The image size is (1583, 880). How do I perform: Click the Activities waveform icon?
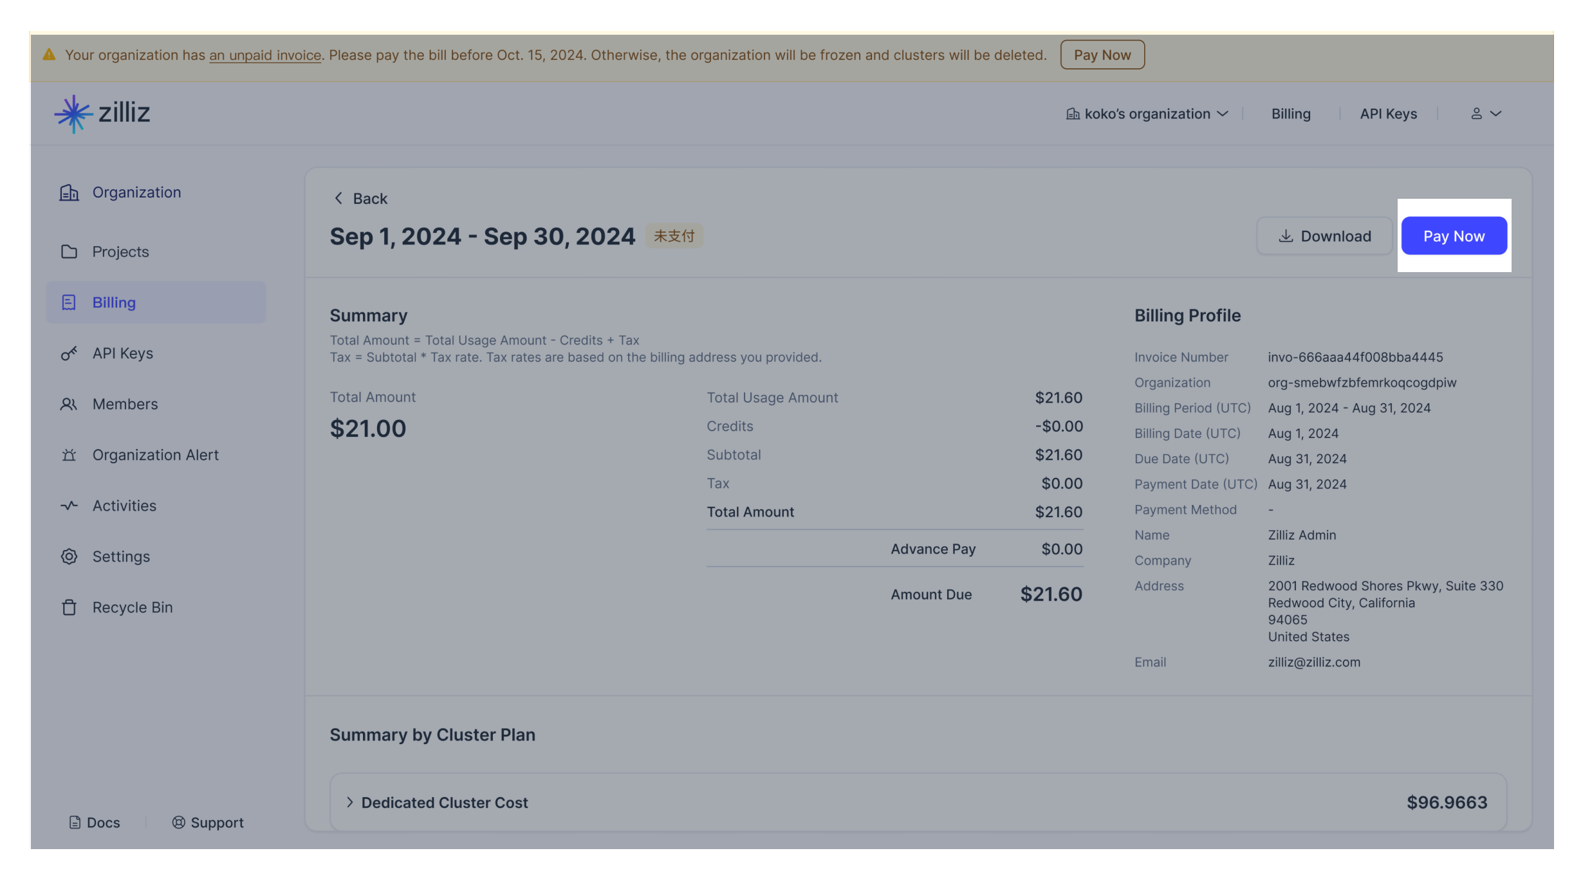point(69,505)
